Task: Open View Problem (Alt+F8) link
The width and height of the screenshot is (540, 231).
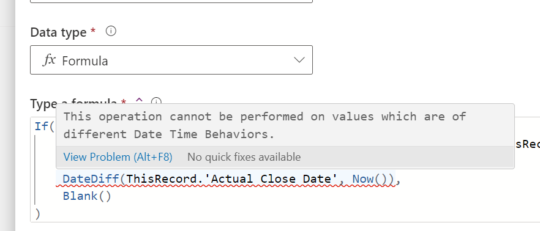Action: pyautogui.click(x=118, y=157)
